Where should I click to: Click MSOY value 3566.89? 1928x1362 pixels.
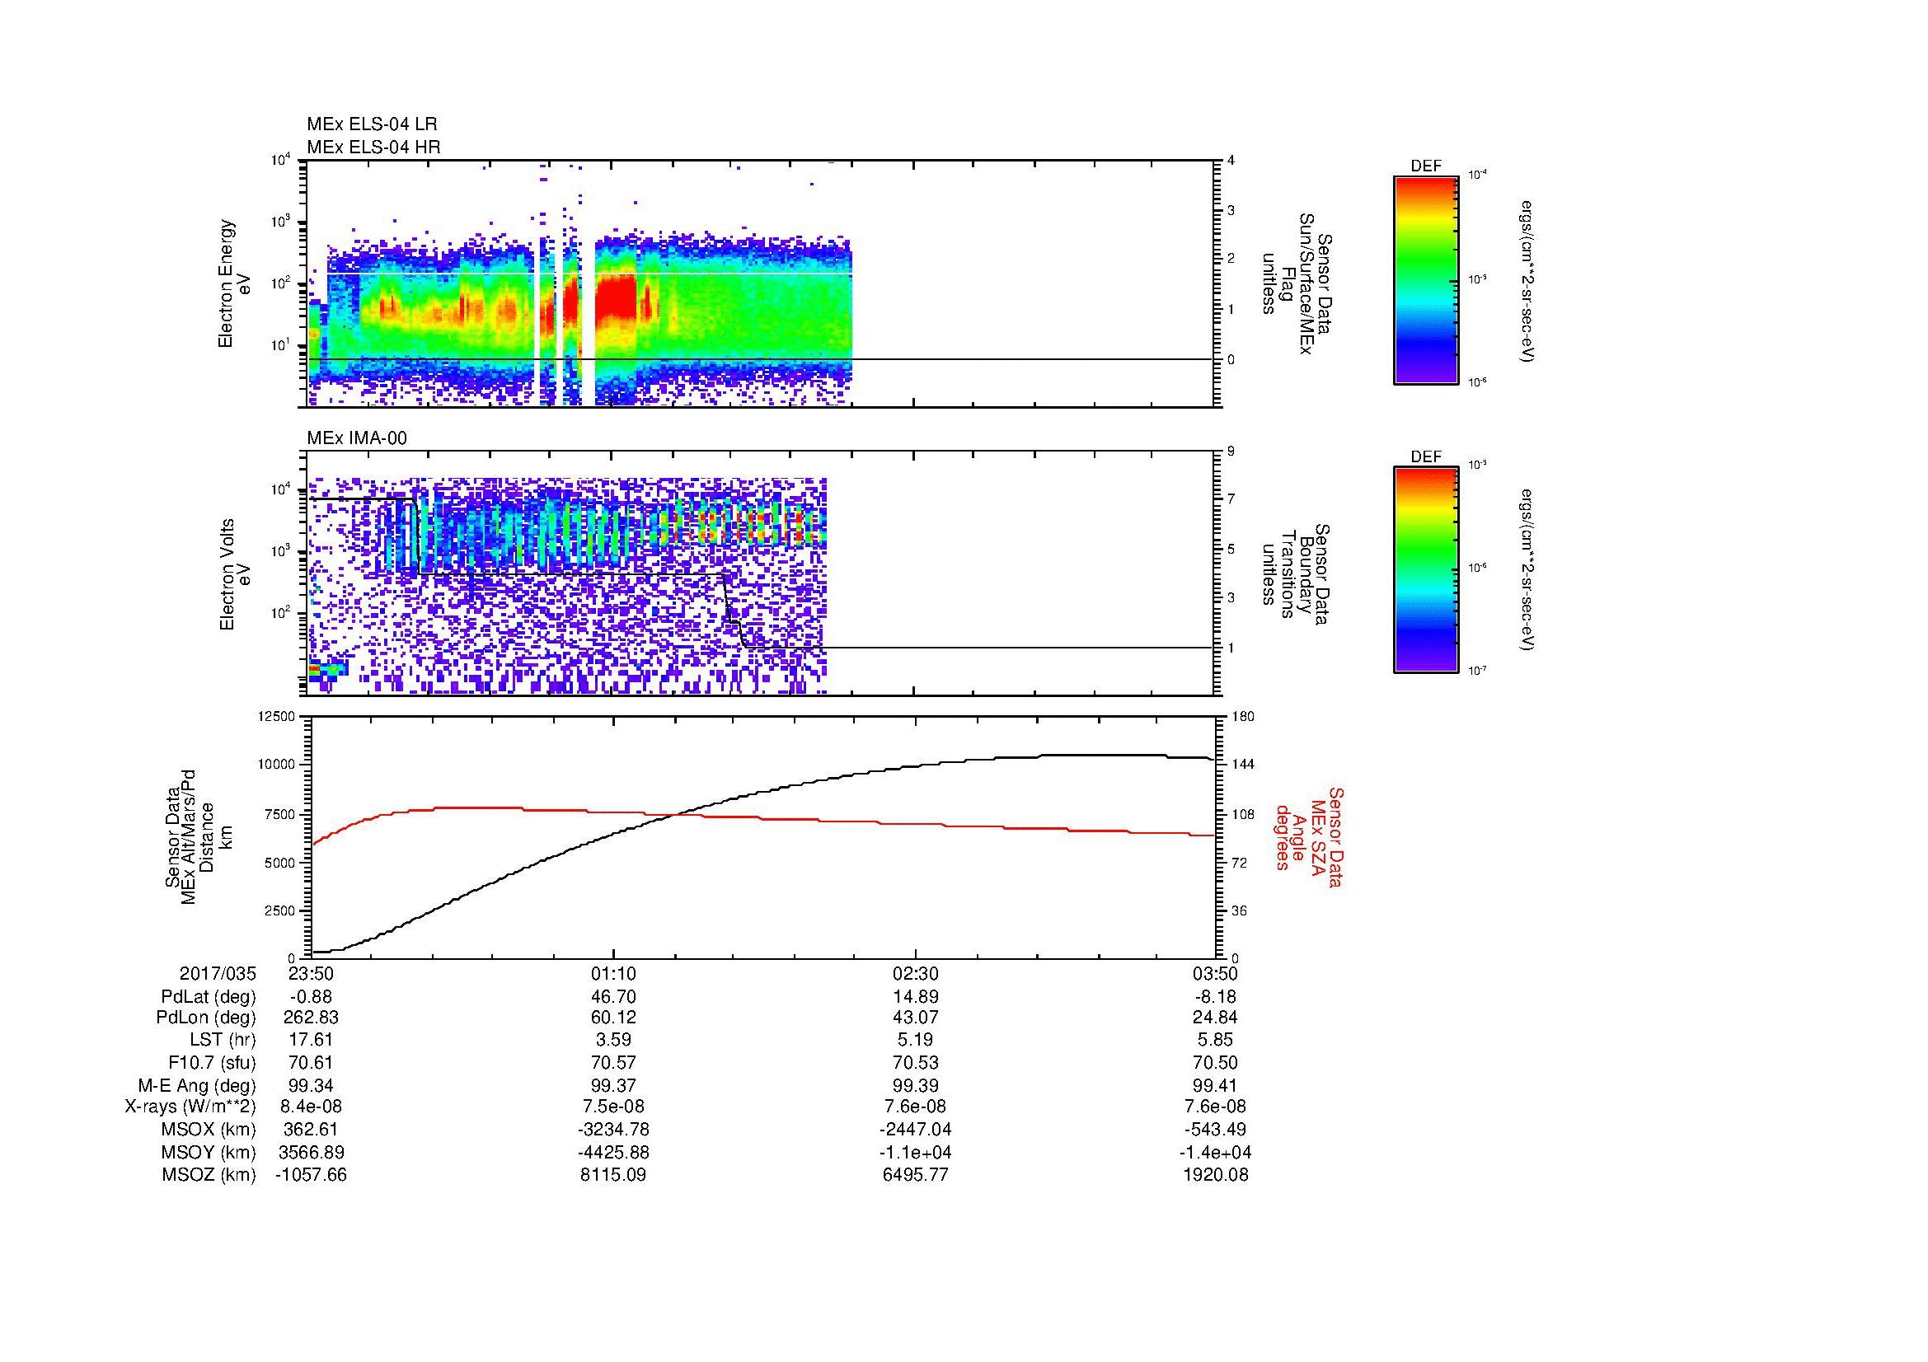312,1152
